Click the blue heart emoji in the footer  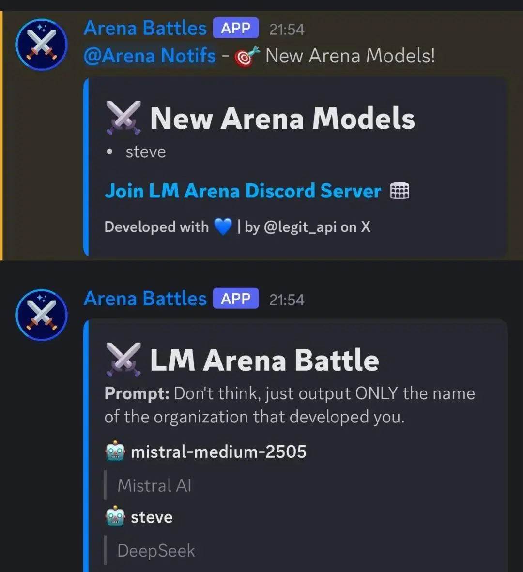tap(223, 227)
